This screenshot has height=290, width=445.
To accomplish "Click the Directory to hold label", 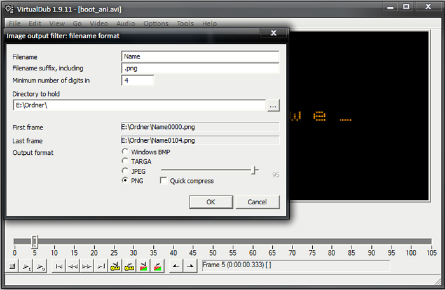I will (36, 94).
